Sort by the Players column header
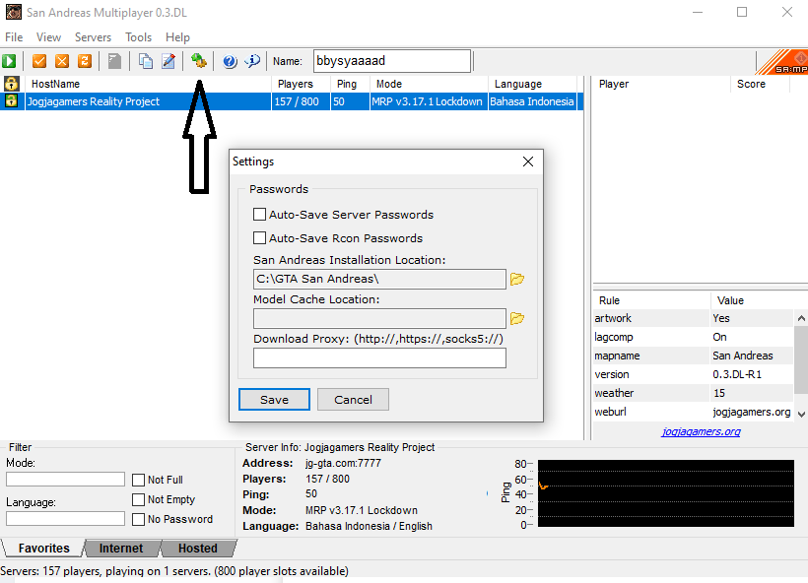Viewport: 808px width, 583px height. point(301,84)
